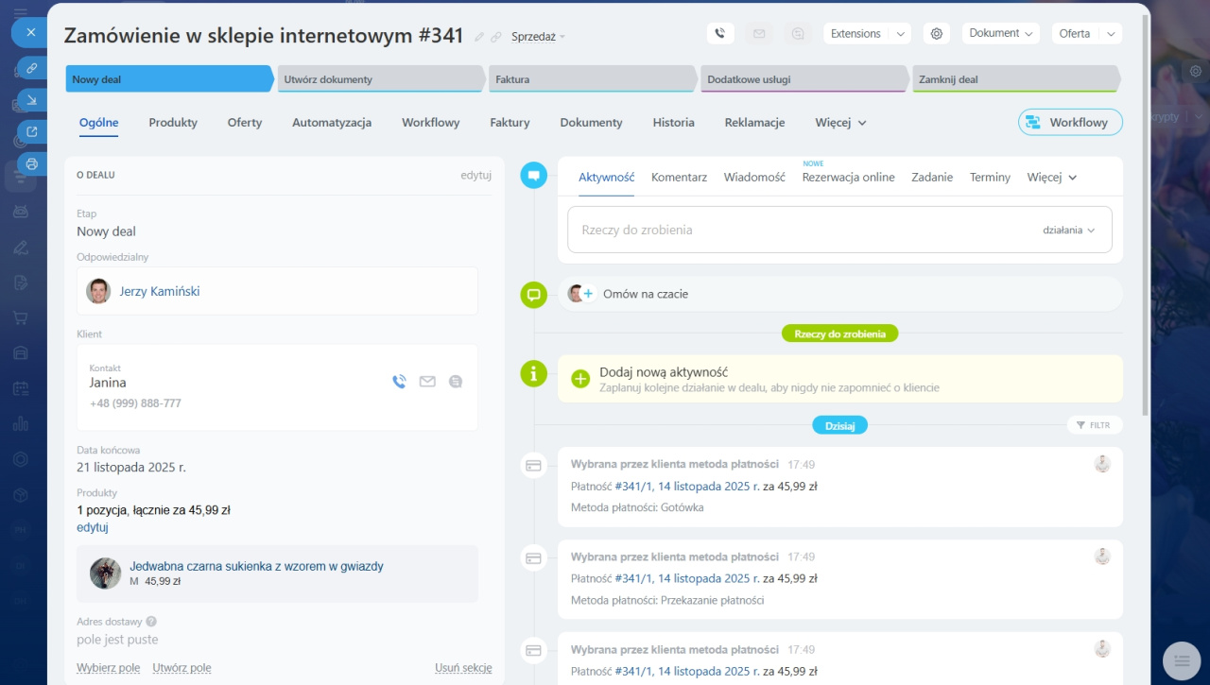Open Jerzy Kamiński responsible person link
This screenshot has width=1210, height=685.
pyautogui.click(x=159, y=291)
